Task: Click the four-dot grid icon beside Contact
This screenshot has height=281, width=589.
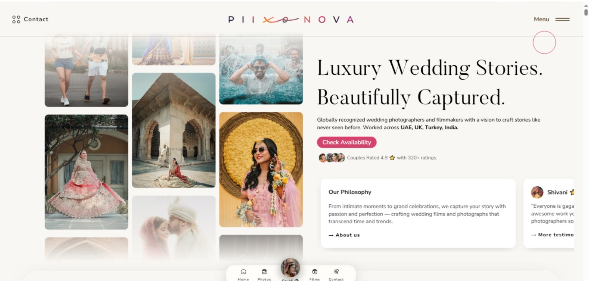Action: (x=16, y=19)
